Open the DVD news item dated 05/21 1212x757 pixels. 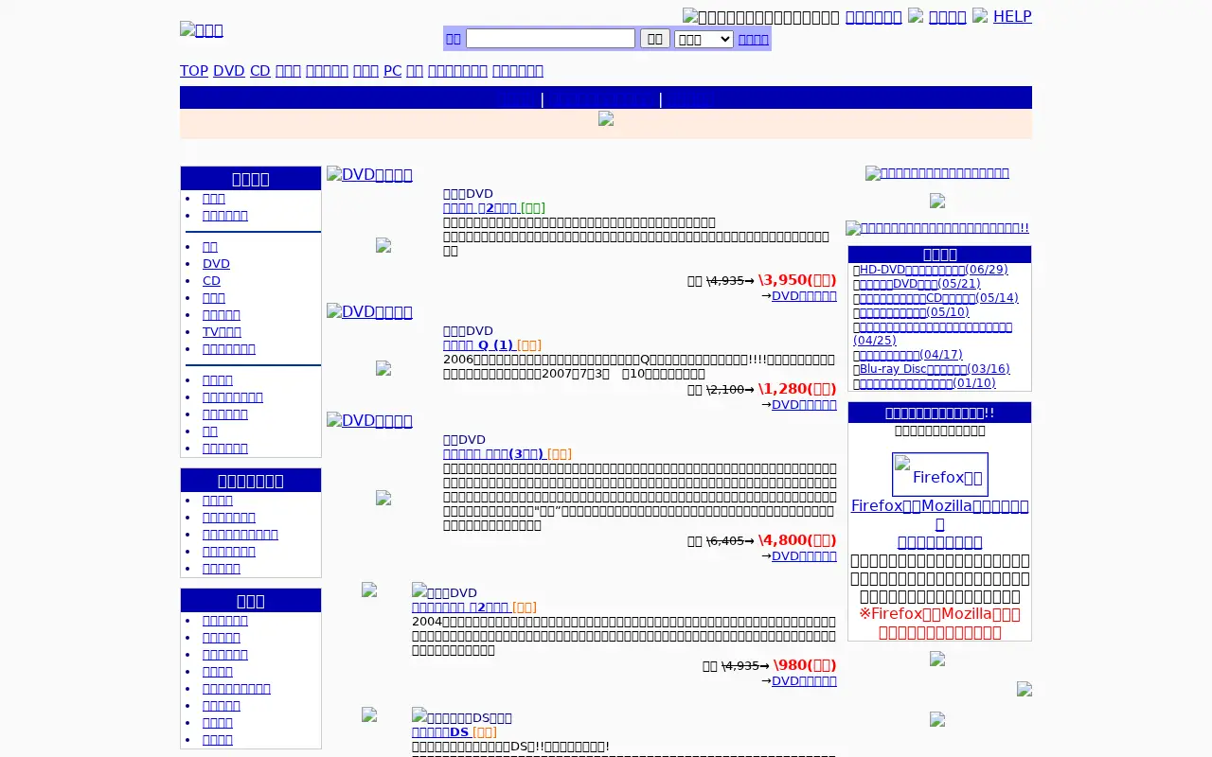click(x=920, y=284)
